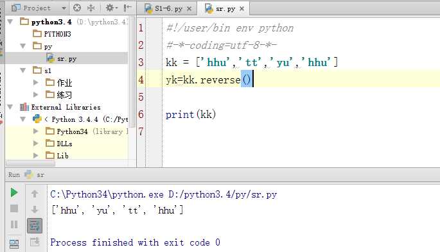The width and height of the screenshot is (440, 252).
Task: Collapse the python3.4 project root
Action: (10, 22)
